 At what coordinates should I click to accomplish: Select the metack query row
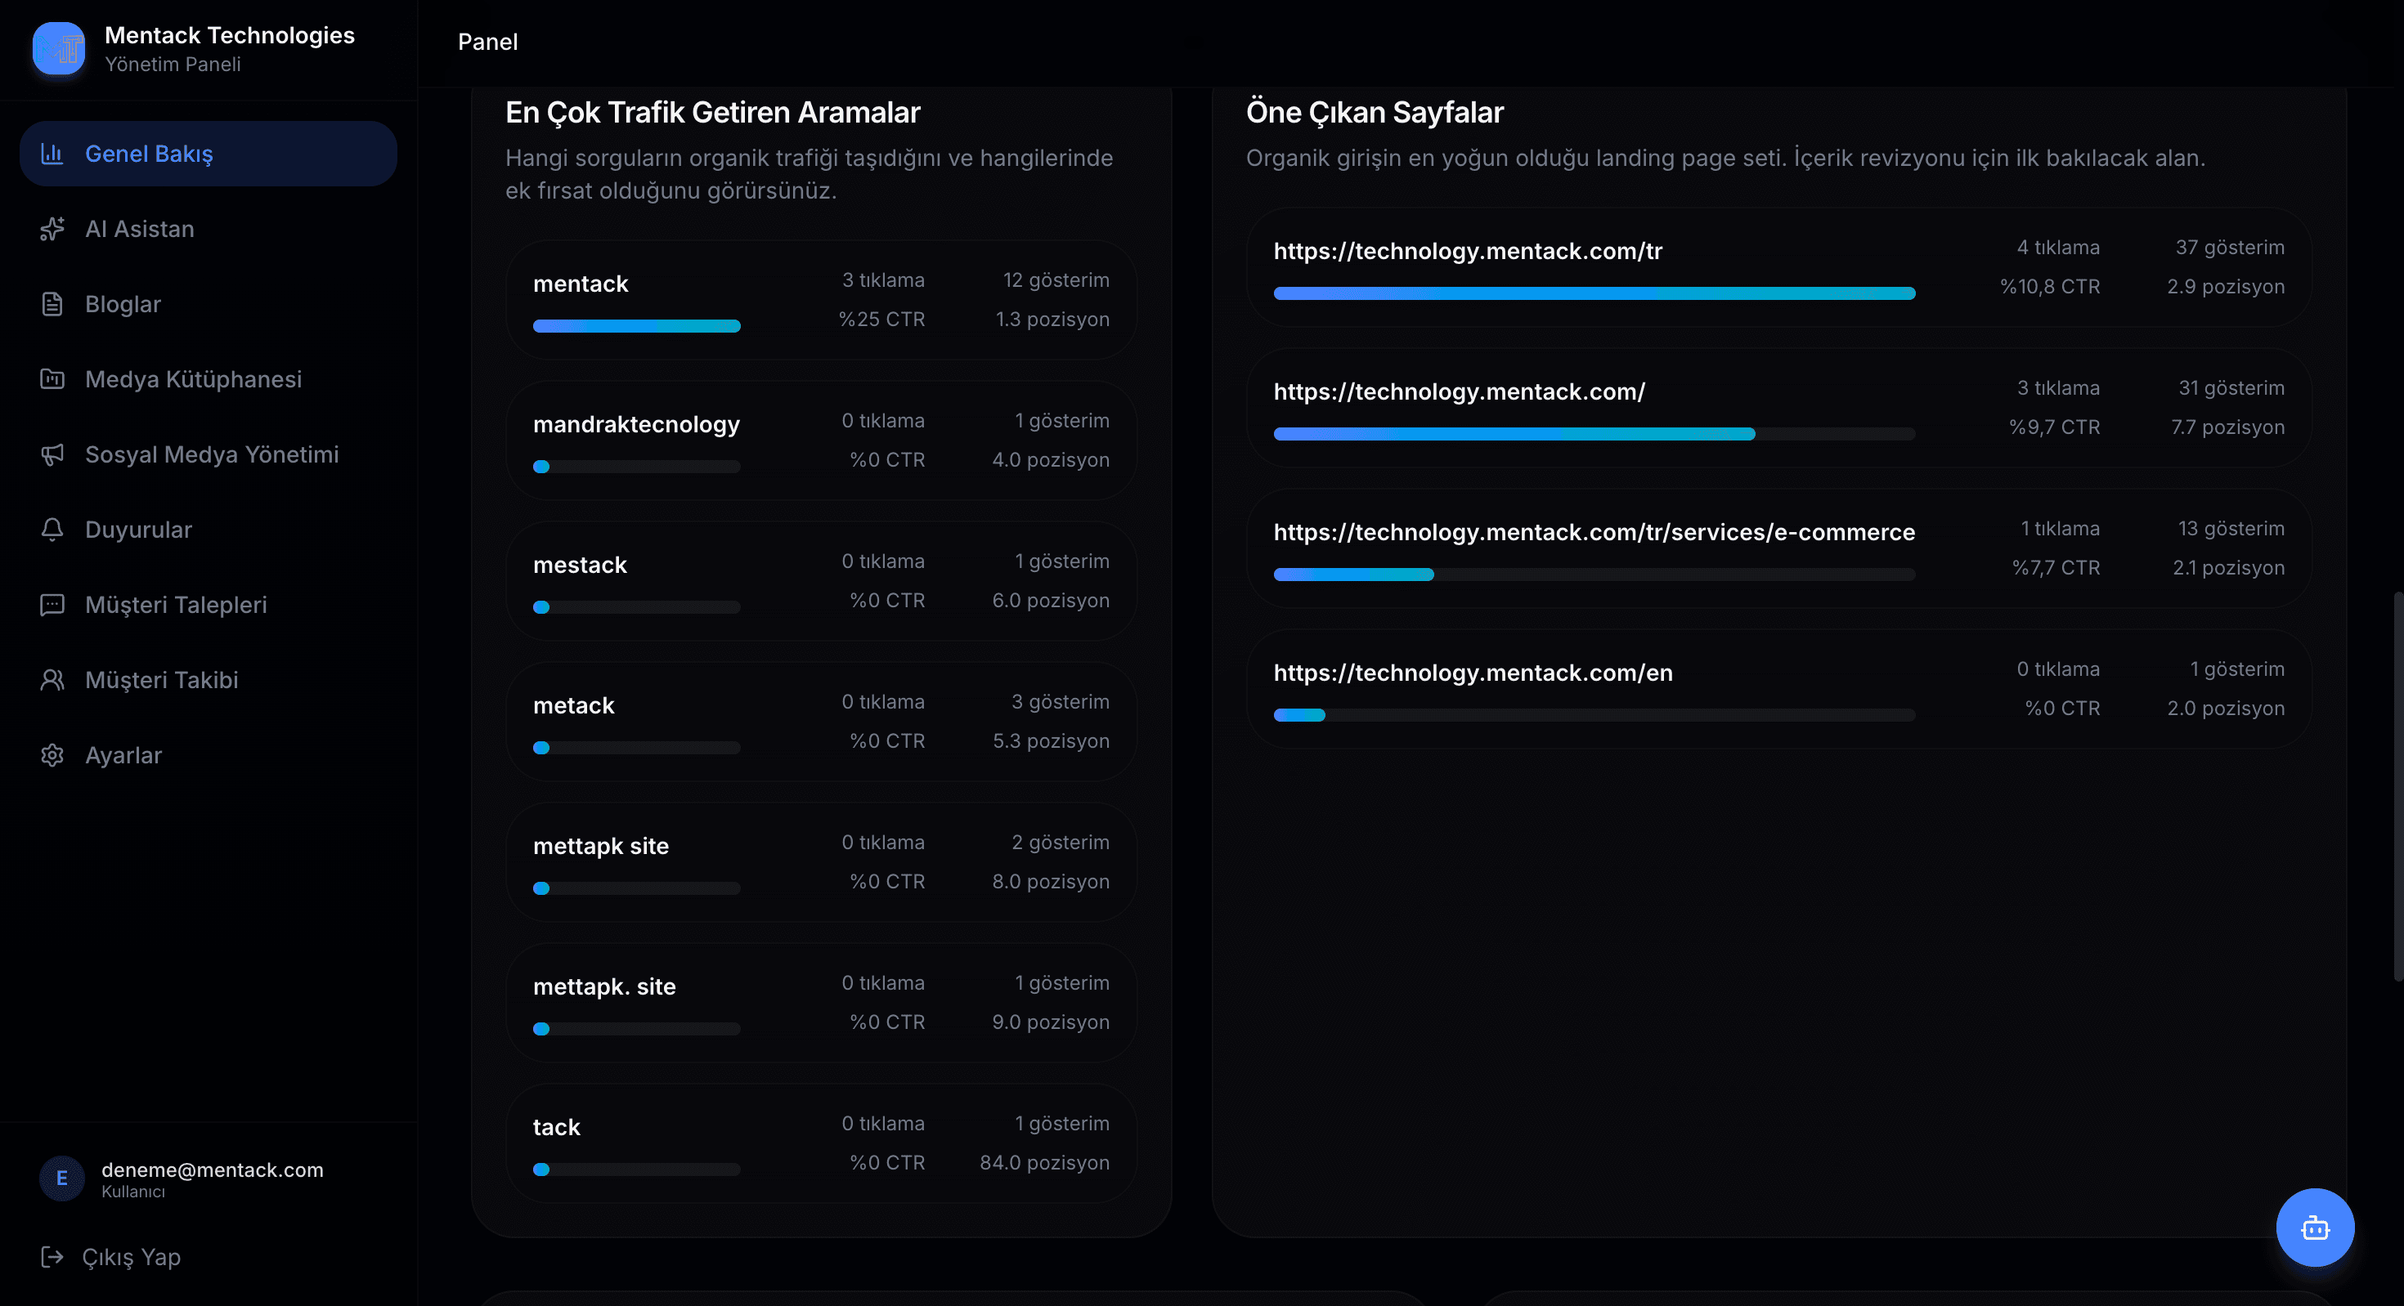pos(821,722)
